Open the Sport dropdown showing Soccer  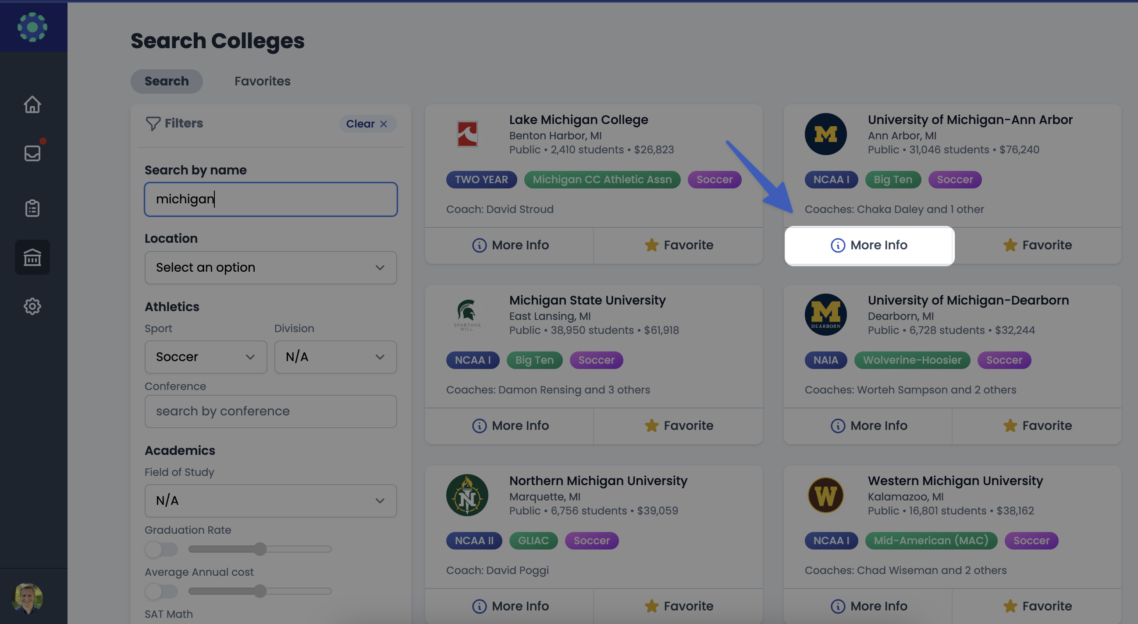(206, 357)
